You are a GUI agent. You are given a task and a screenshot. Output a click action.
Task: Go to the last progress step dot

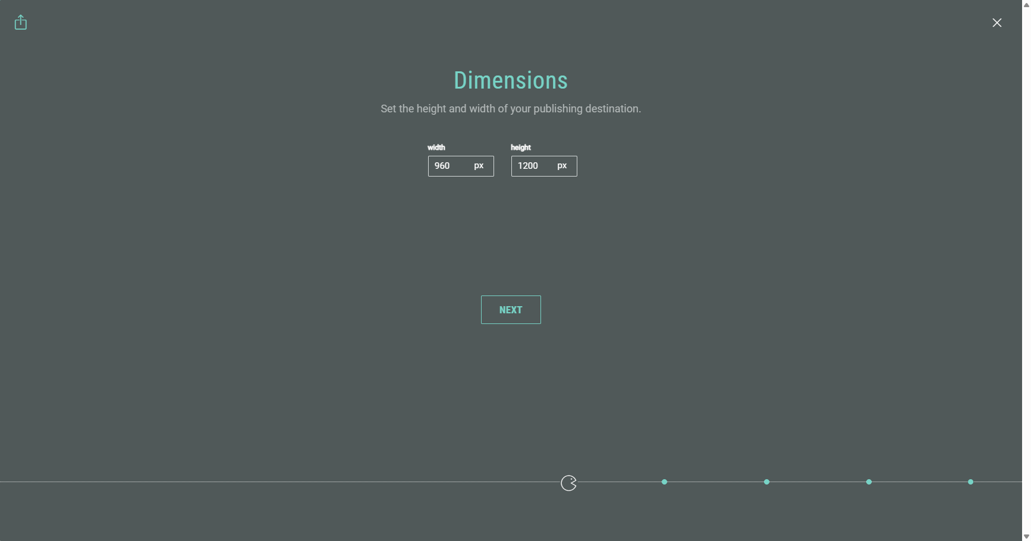click(971, 482)
